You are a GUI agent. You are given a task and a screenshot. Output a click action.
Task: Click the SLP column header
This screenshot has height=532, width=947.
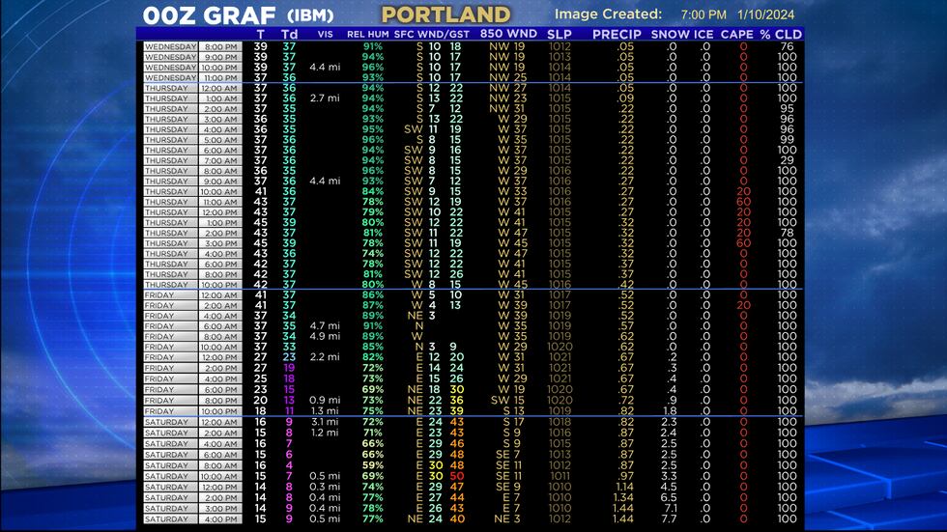point(559,34)
